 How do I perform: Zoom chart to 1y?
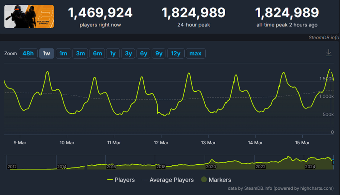(x=113, y=53)
